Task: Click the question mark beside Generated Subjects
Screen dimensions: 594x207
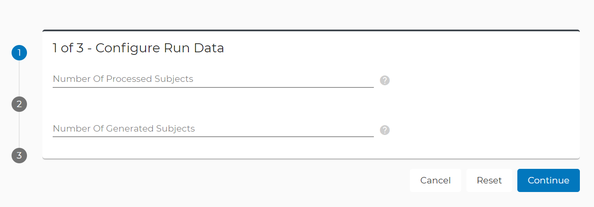Action: click(385, 130)
